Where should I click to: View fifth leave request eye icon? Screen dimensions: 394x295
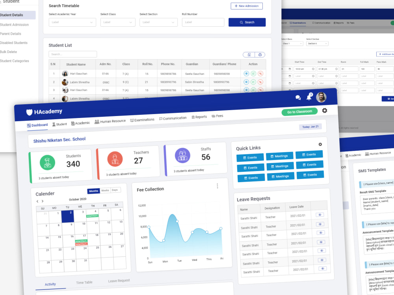[322, 251]
